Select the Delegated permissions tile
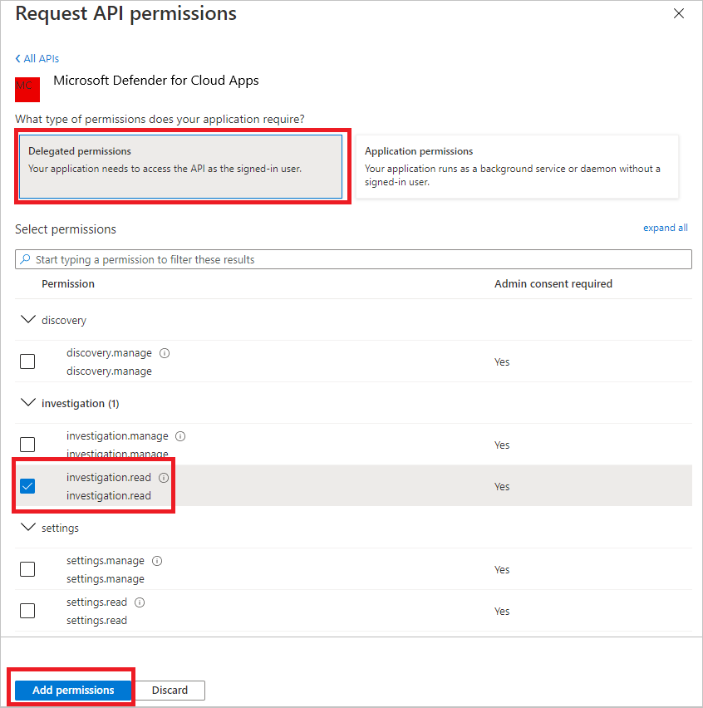The width and height of the screenshot is (703, 708). (183, 165)
